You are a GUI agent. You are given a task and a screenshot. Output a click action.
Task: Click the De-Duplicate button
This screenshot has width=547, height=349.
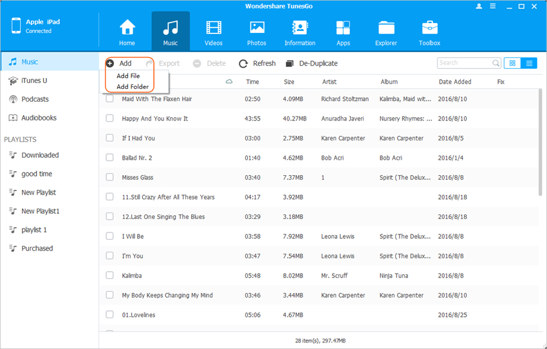point(311,63)
